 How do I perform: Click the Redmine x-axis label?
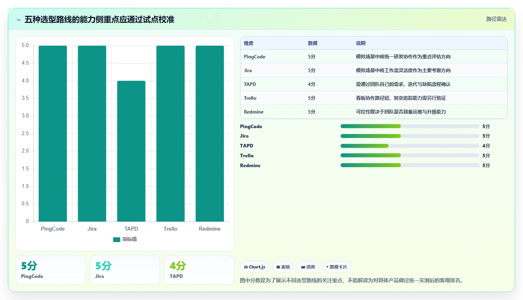[210, 229]
